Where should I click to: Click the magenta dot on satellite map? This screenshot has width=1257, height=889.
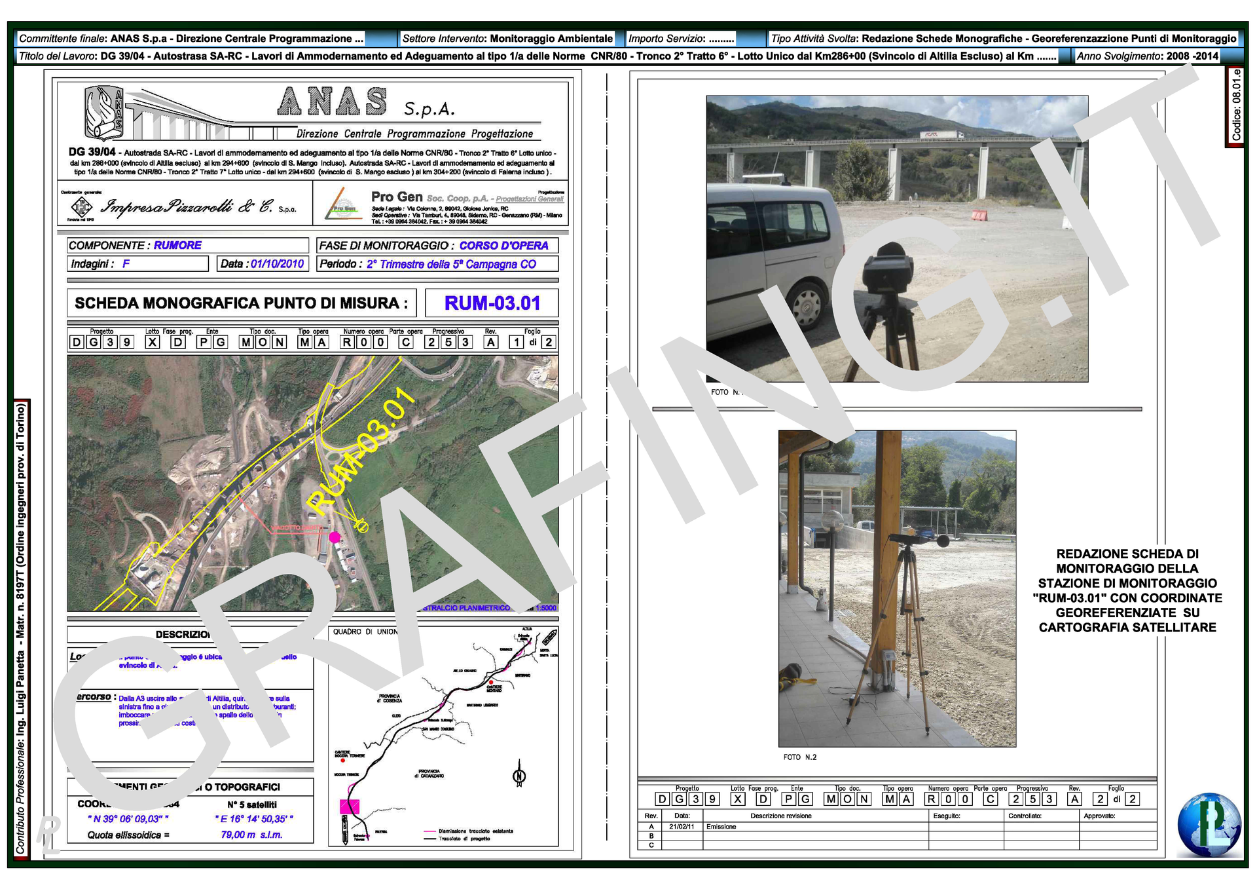(x=335, y=537)
